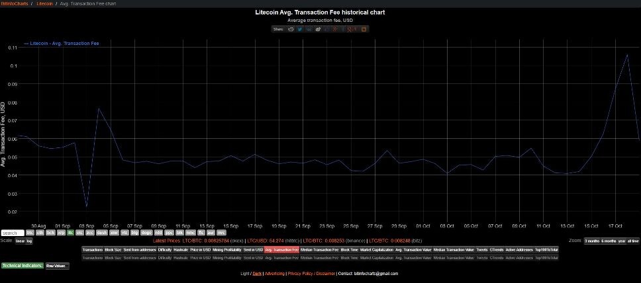Open Market Capitalization chart top row
The height and width of the screenshot is (283, 641).
pyautogui.click(x=377, y=249)
